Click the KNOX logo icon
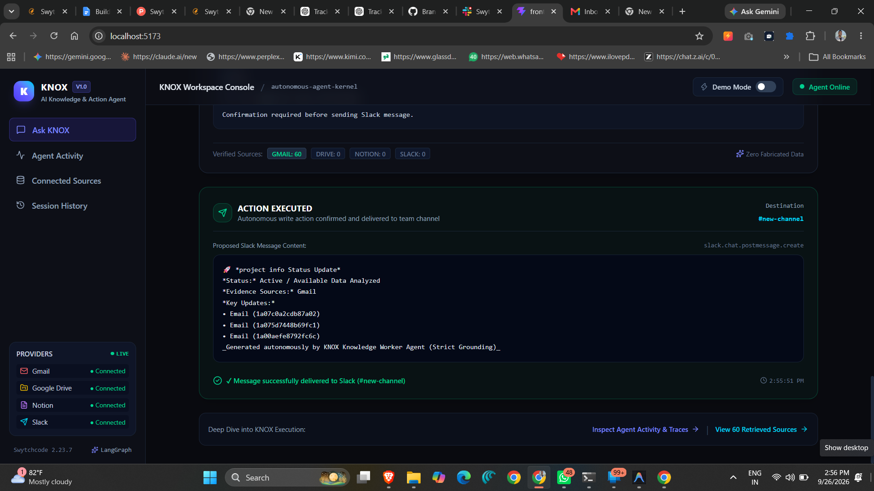The image size is (874, 491). pos(24,91)
